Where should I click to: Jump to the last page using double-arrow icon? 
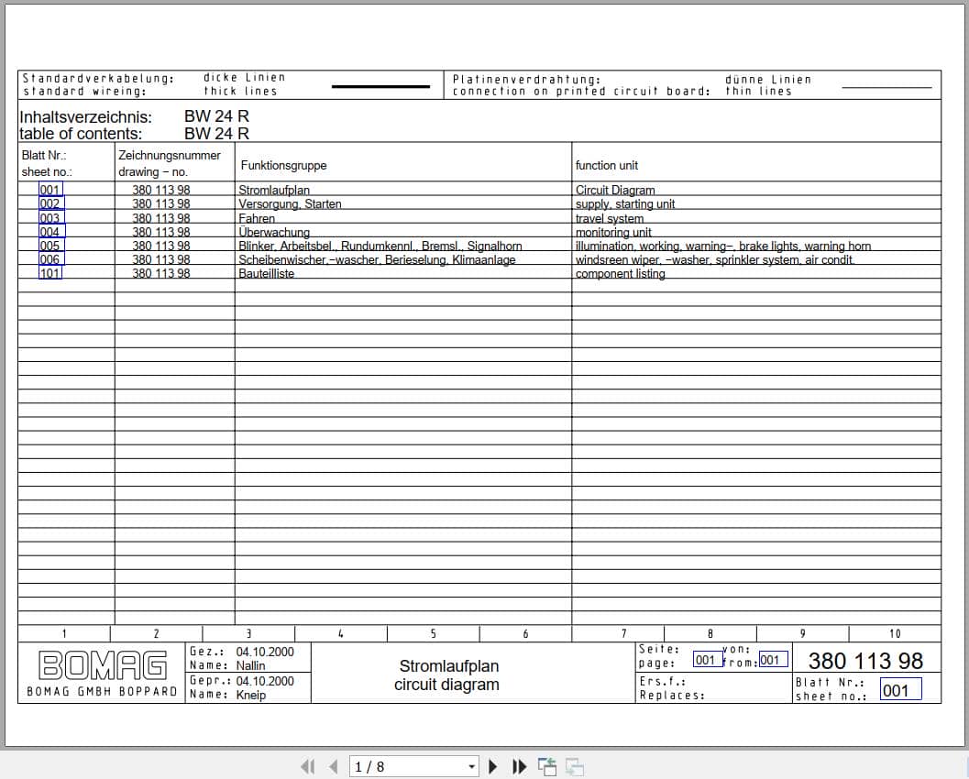coord(518,766)
